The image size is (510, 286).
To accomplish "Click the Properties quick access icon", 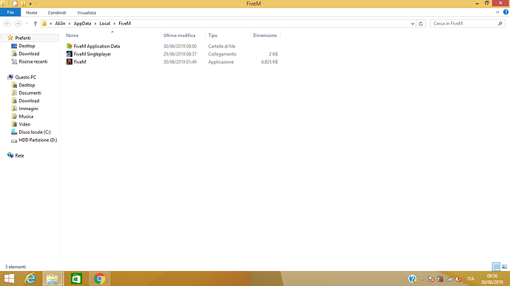I will tap(16, 4).
